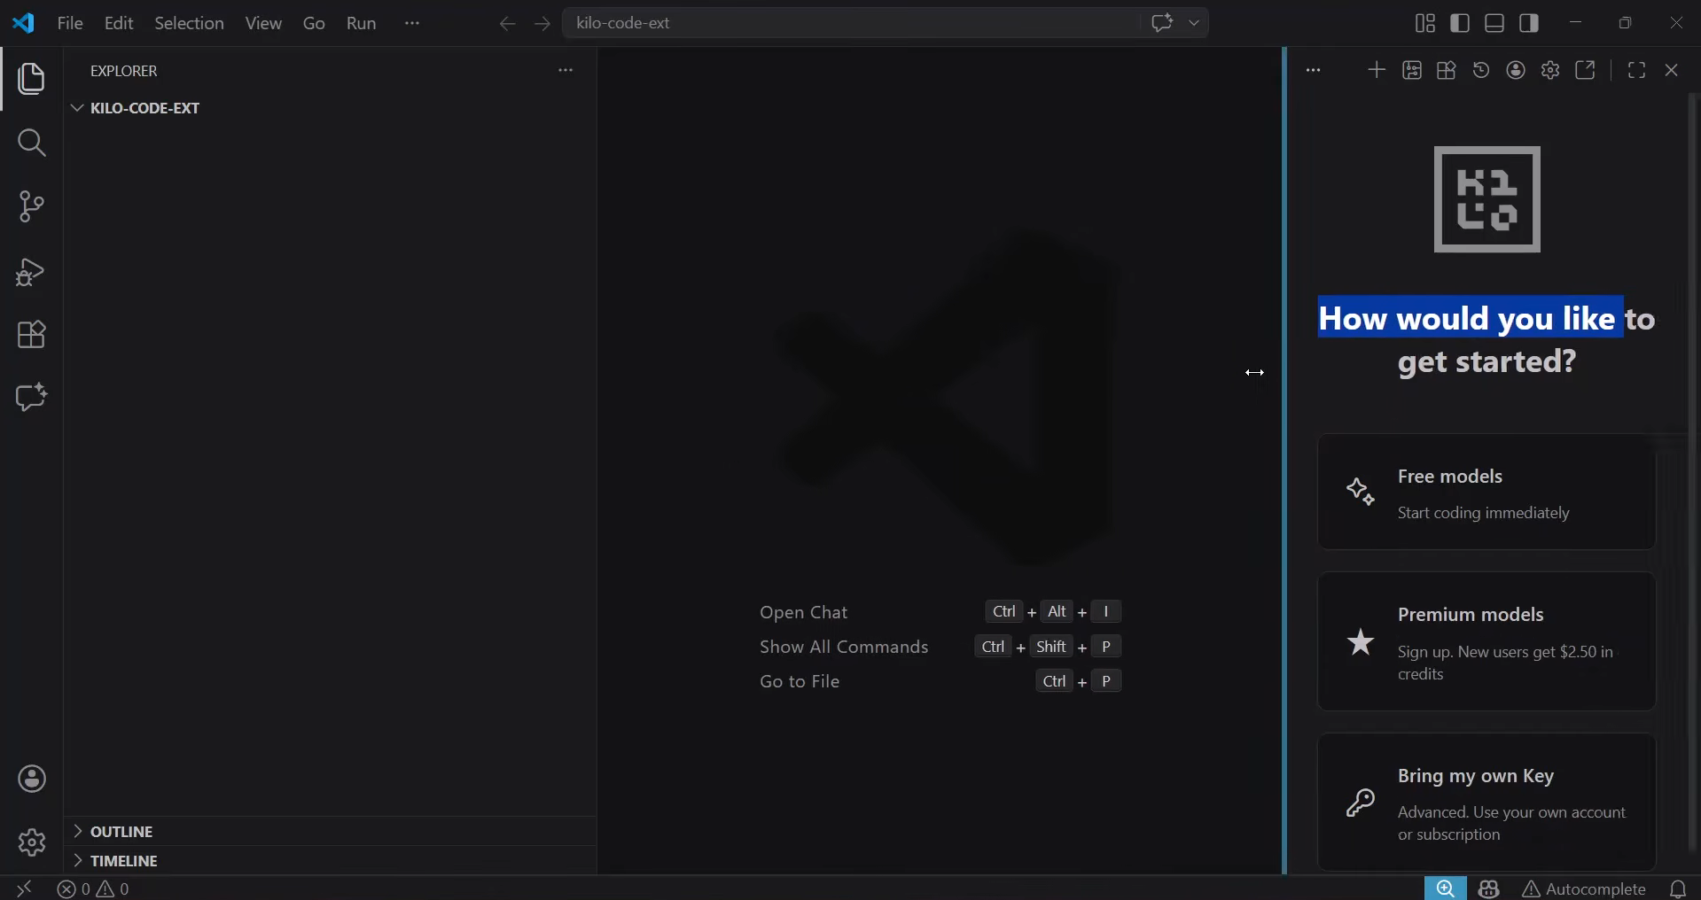The width and height of the screenshot is (1701, 900).
Task: Open the Selection menu
Action: pos(189,23)
